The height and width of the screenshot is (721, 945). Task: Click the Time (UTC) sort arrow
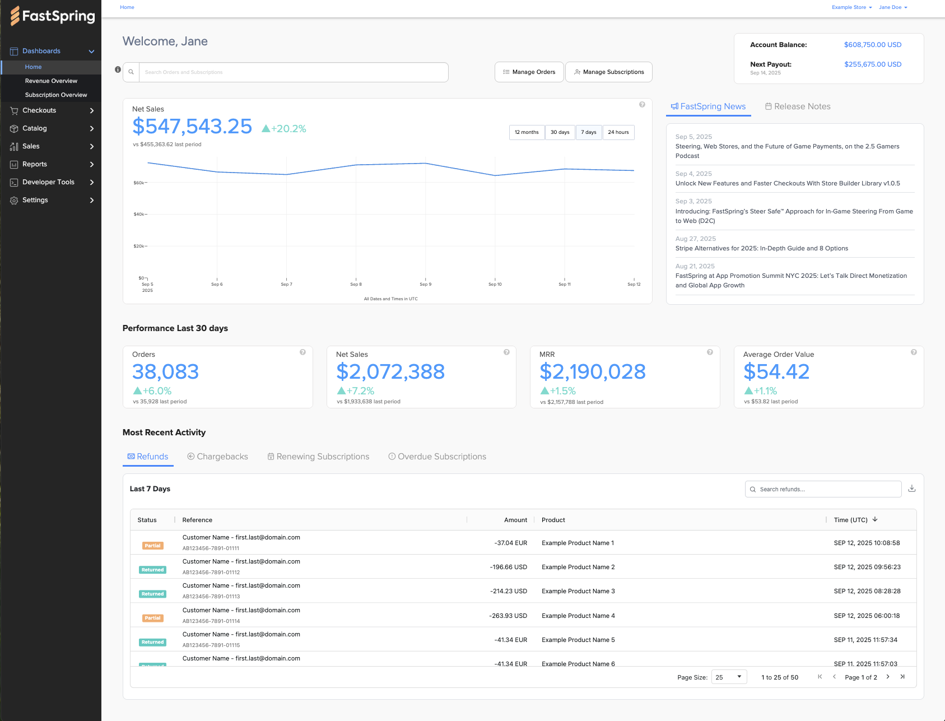coord(875,519)
